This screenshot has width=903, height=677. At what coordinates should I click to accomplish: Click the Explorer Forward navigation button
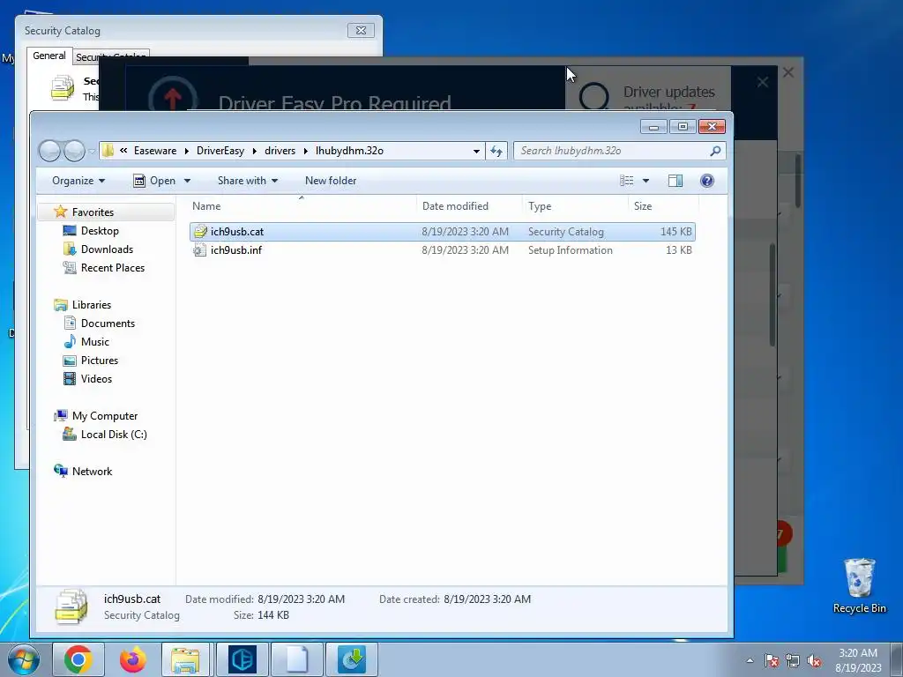click(x=74, y=151)
